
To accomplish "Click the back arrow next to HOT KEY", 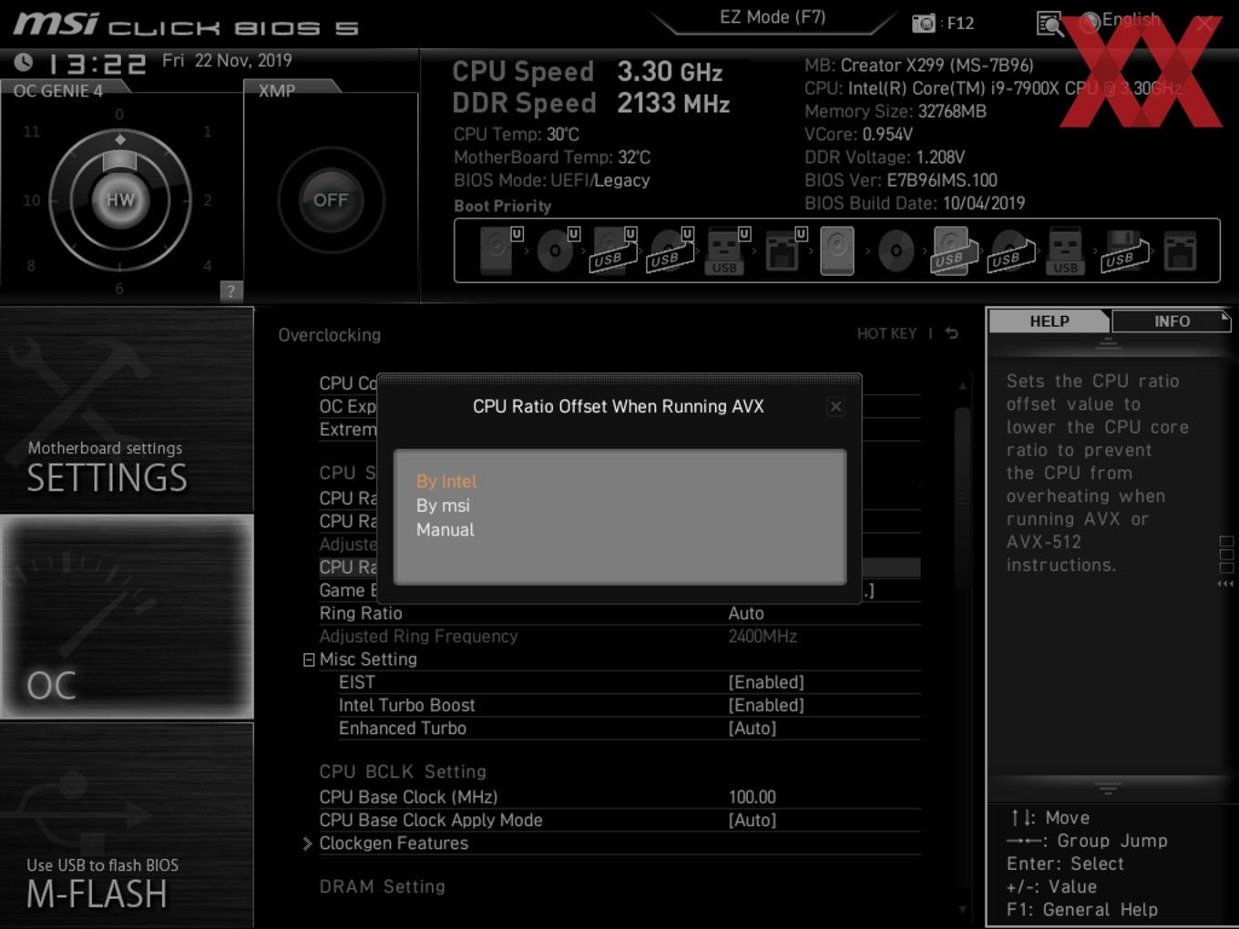I will coord(951,333).
